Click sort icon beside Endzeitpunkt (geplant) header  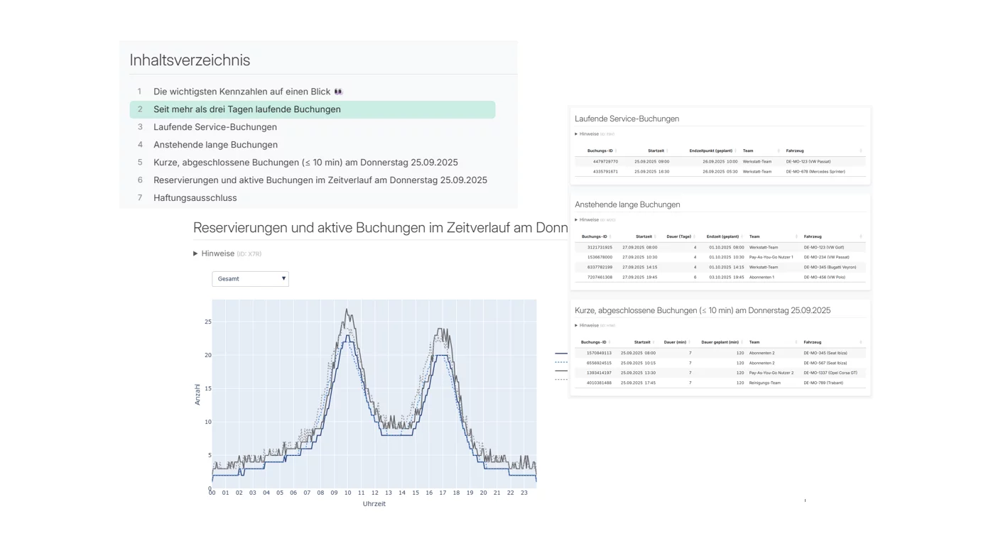click(x=737, y=151)
